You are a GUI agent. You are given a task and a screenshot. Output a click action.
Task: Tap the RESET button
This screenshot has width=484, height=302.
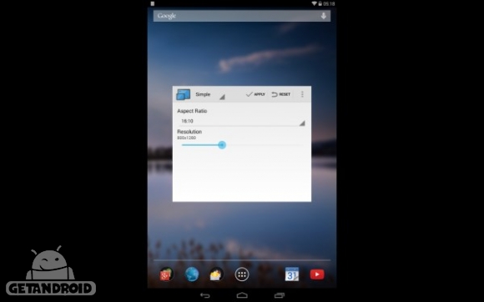point(281,94)
